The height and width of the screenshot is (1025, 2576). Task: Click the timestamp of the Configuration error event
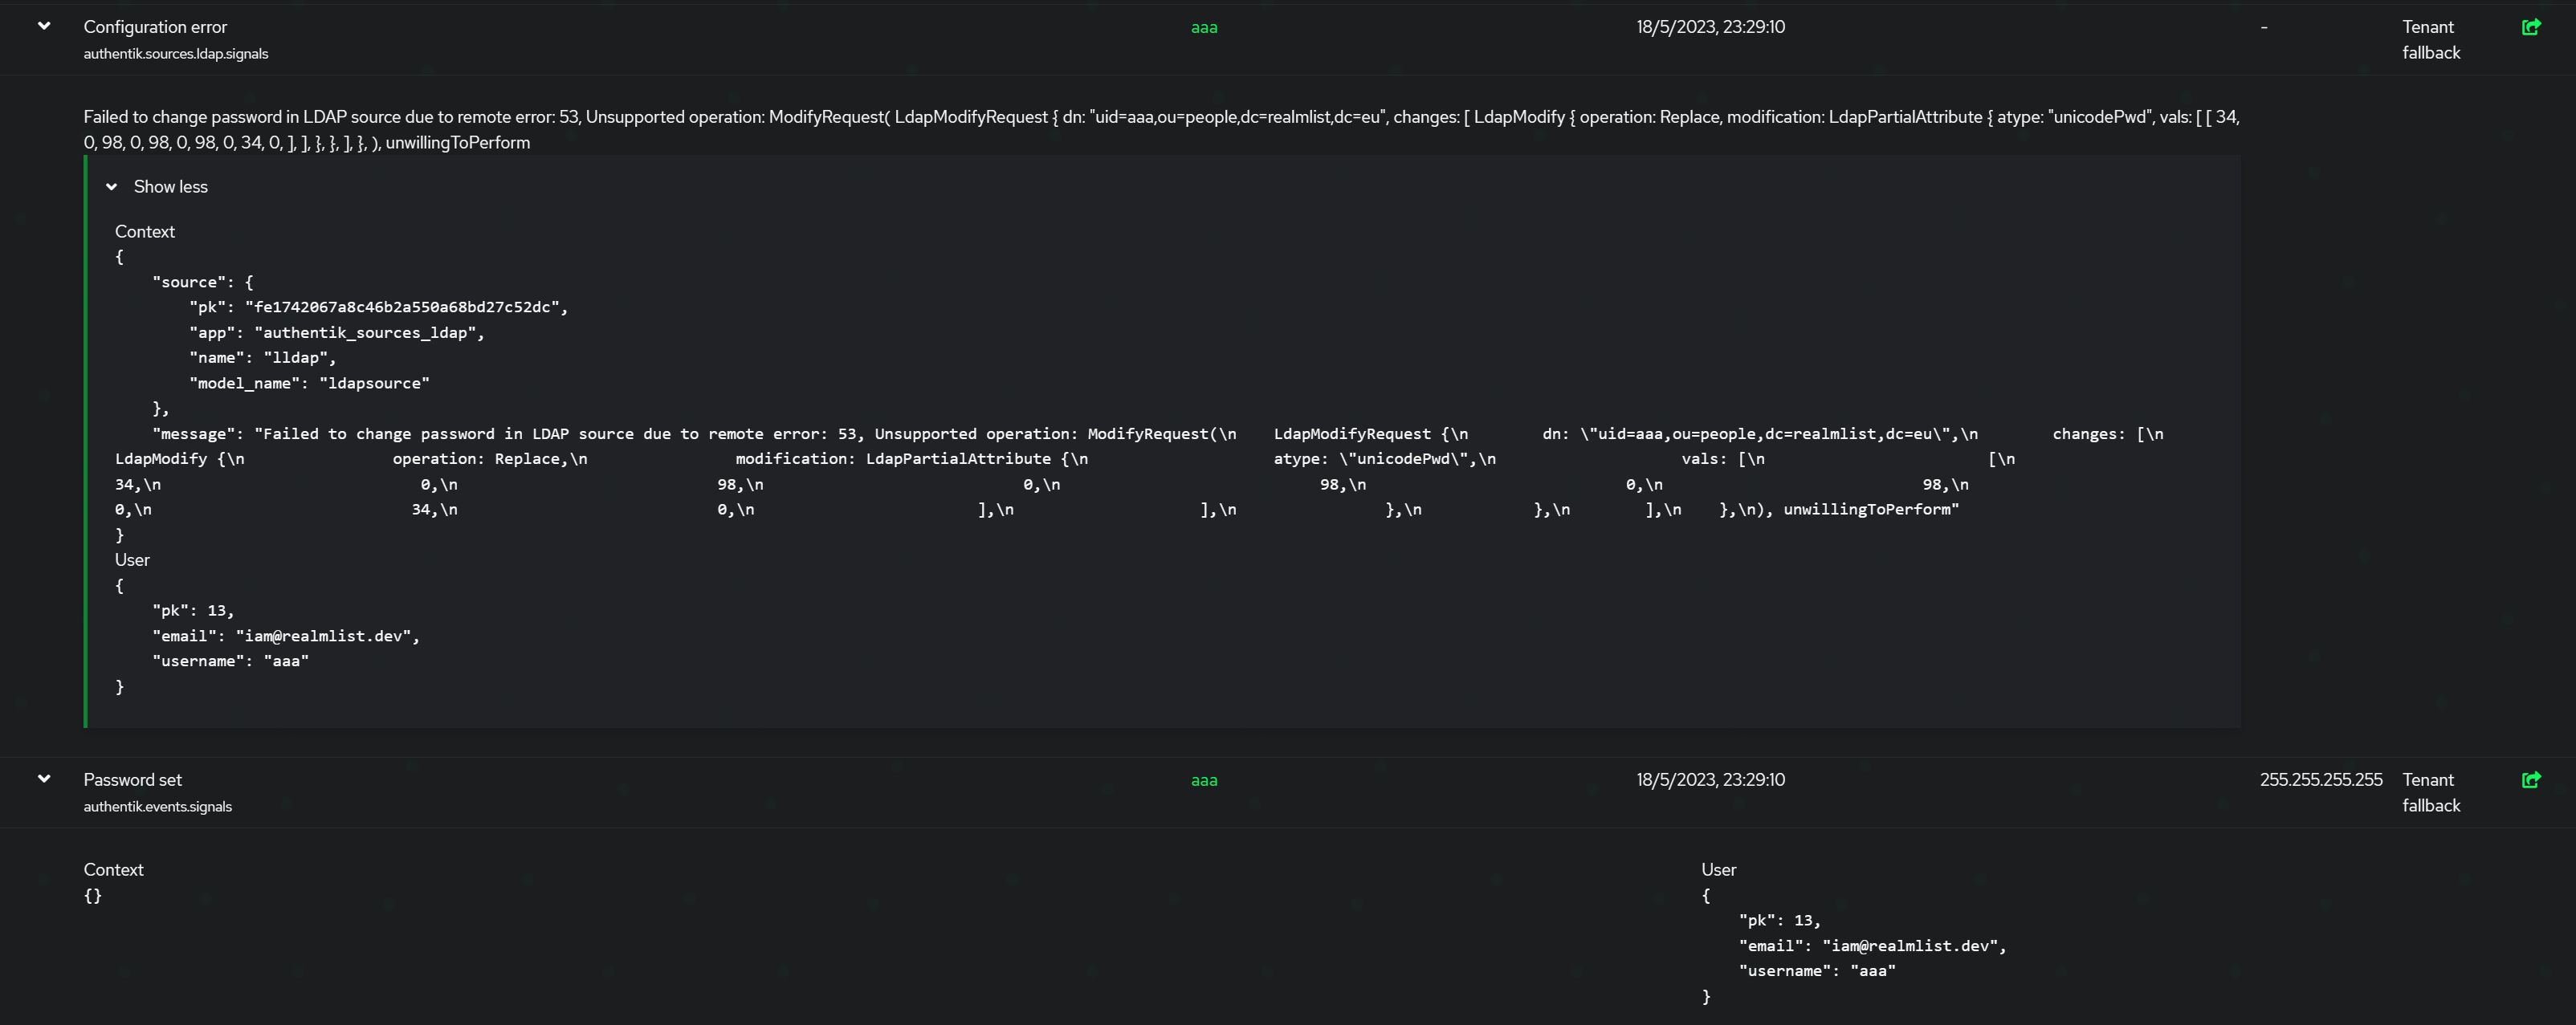point(1710,27)
